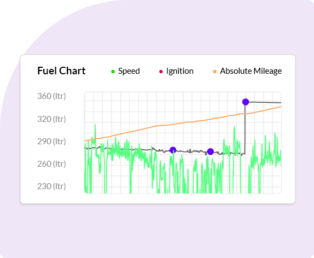
Task: Select the second purple marker on the fuel line
Action: tap(210, 151)
